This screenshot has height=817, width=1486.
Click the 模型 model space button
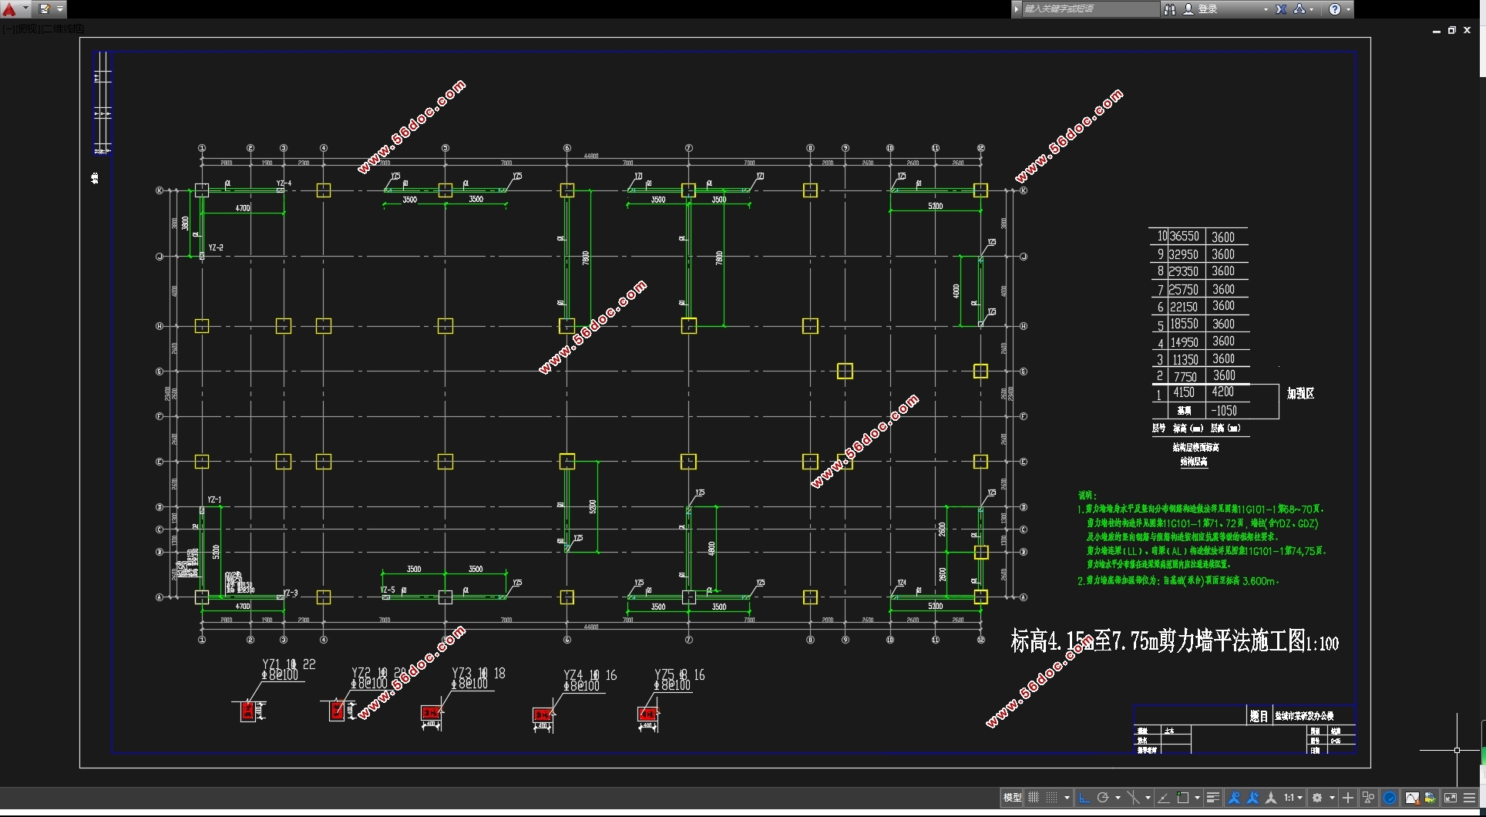[1012, 798]
